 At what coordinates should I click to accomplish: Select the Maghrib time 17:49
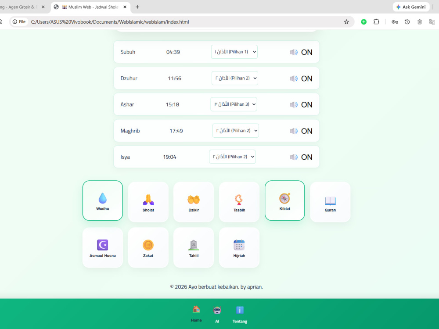coord(176,131)
